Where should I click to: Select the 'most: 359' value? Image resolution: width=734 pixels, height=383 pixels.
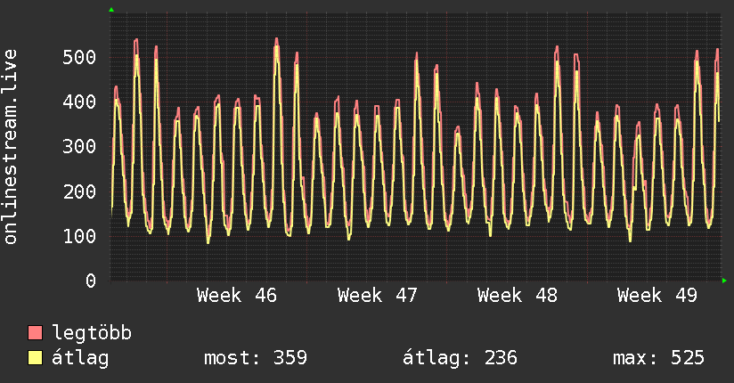[x=256, y=358]
